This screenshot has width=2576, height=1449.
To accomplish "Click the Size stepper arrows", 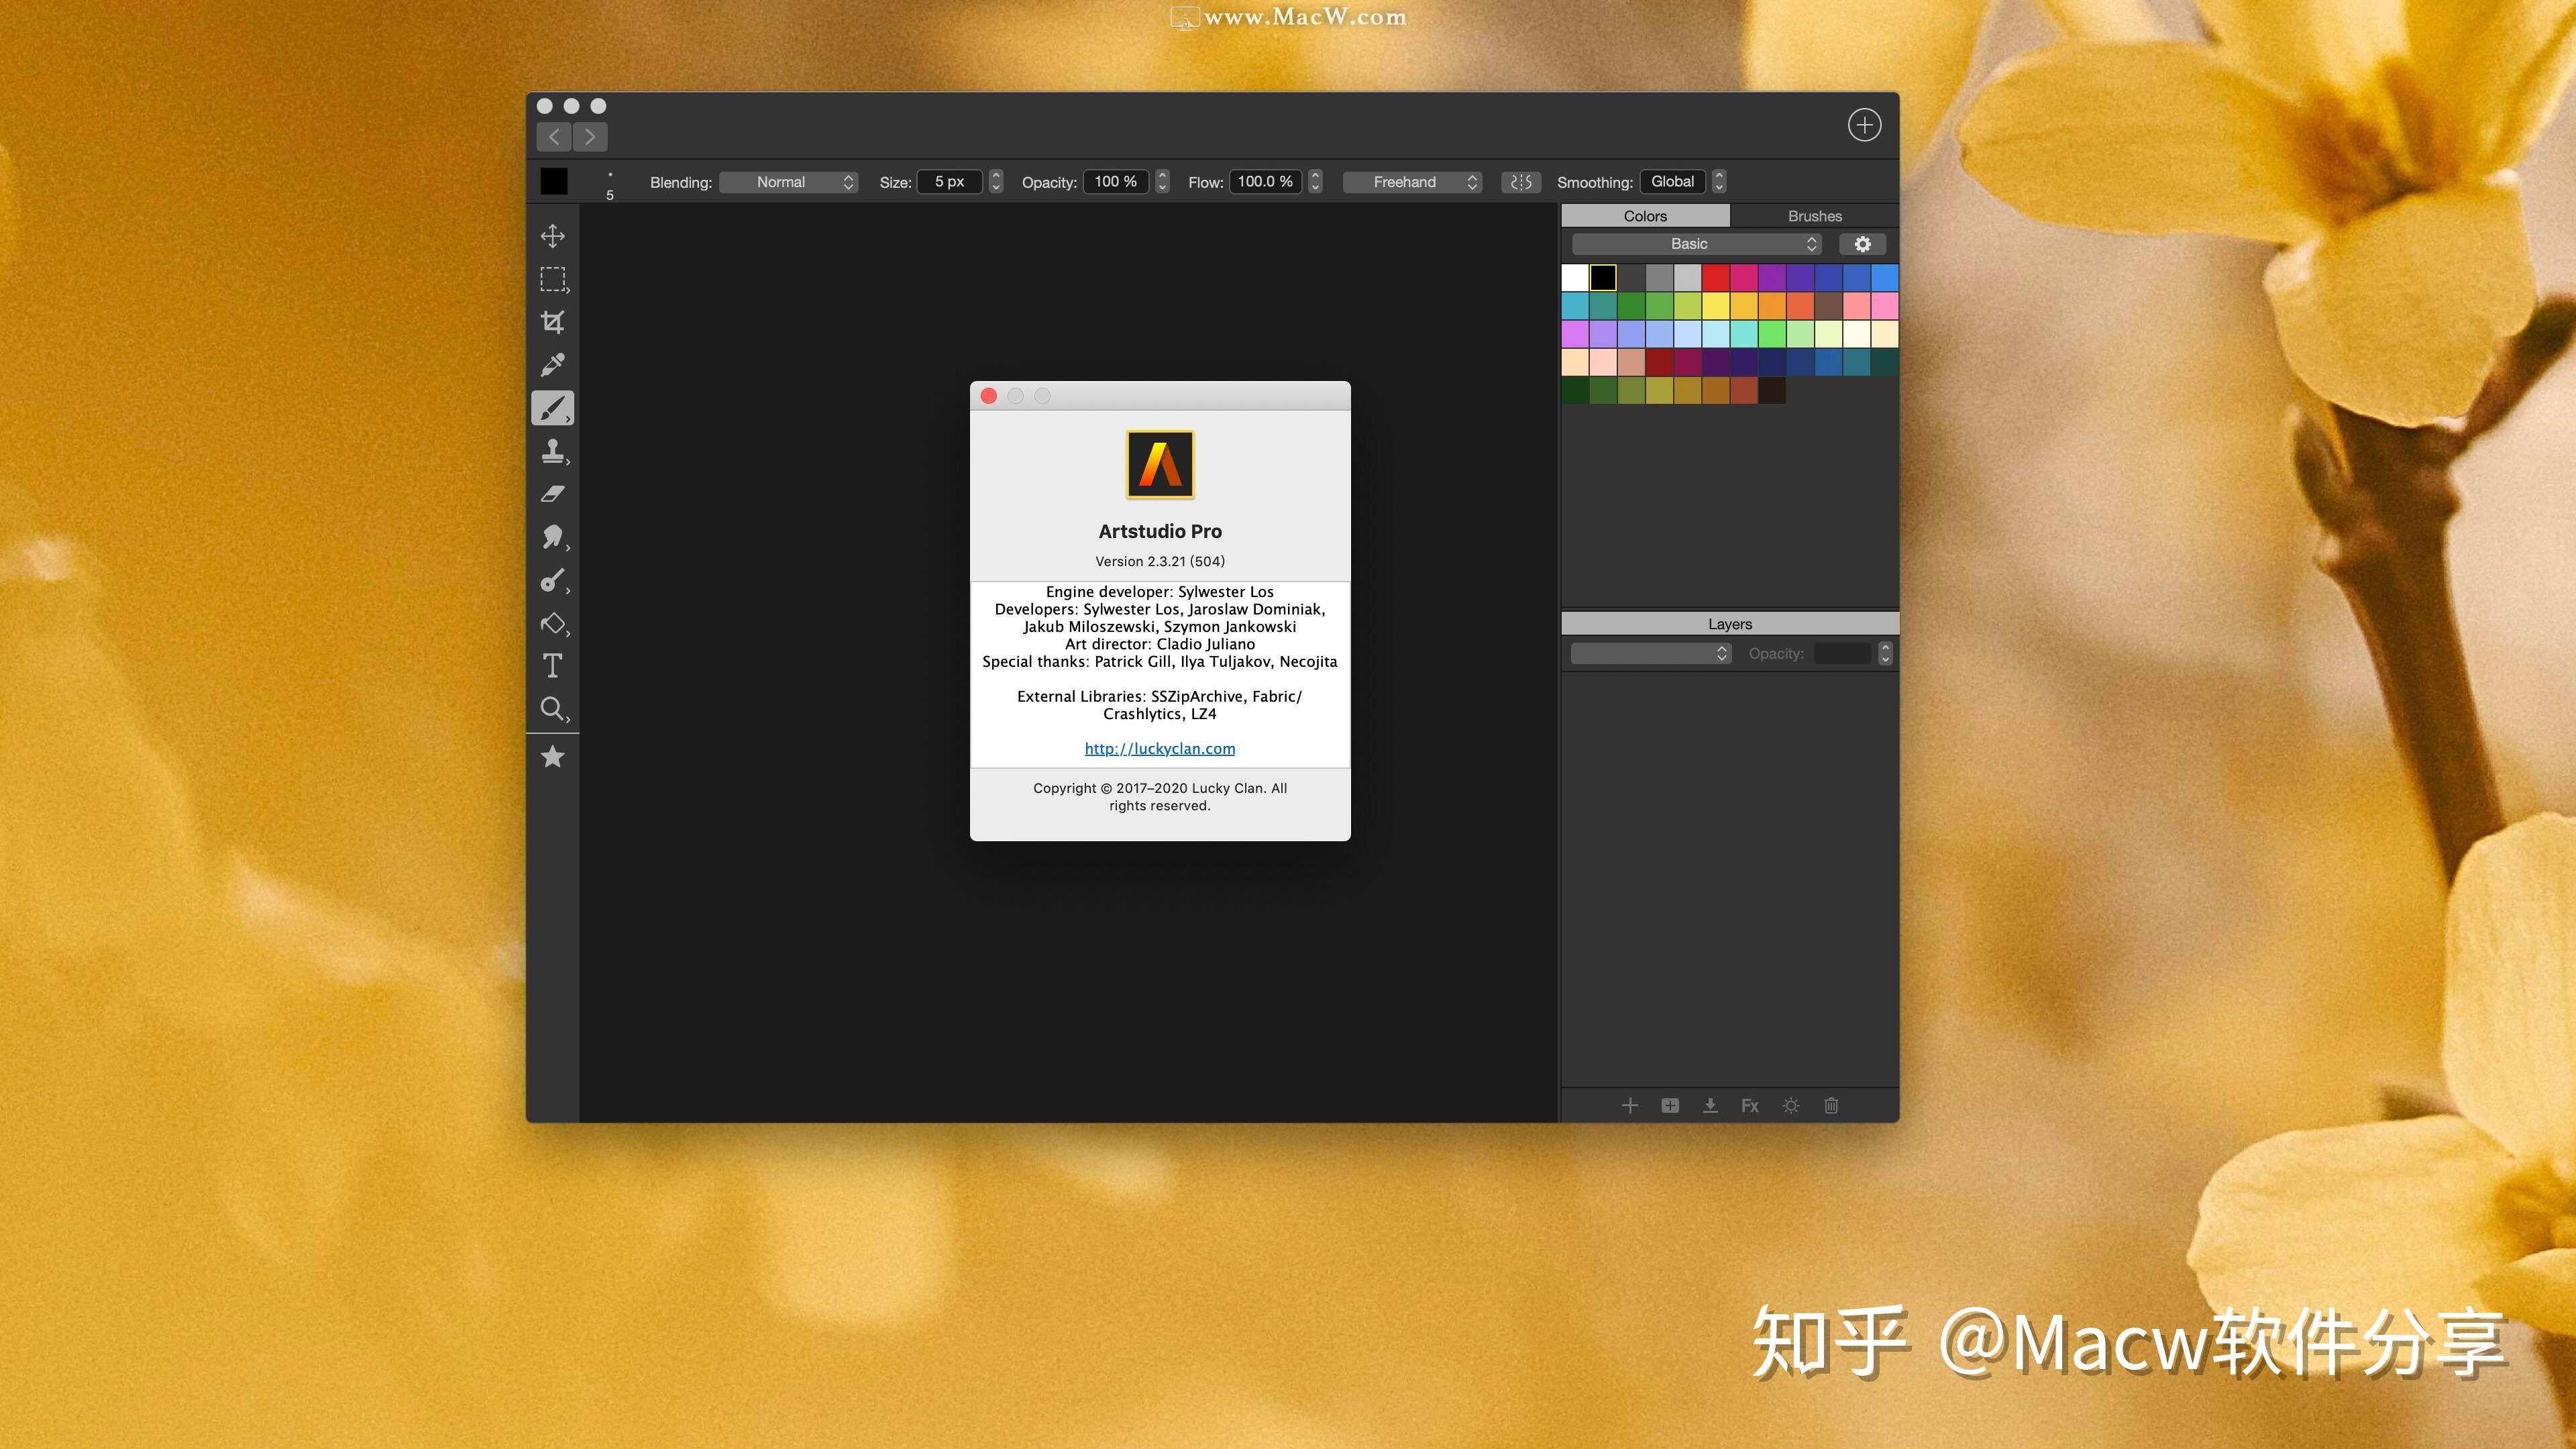I will tap(996, 182).
